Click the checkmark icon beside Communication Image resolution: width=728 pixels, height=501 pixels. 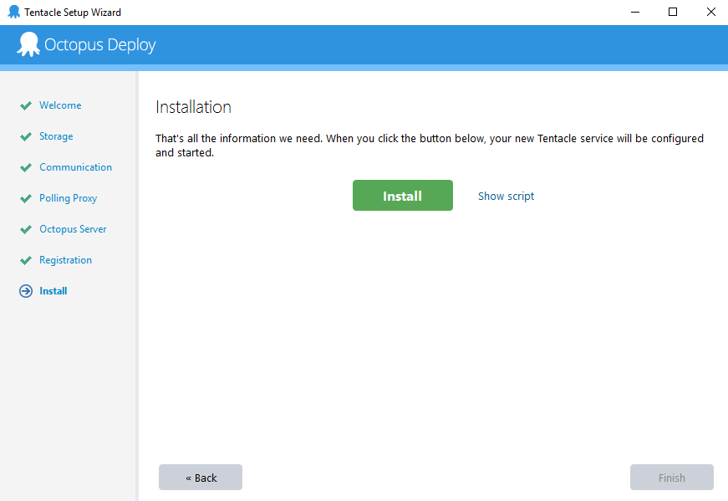click(26, 167)
